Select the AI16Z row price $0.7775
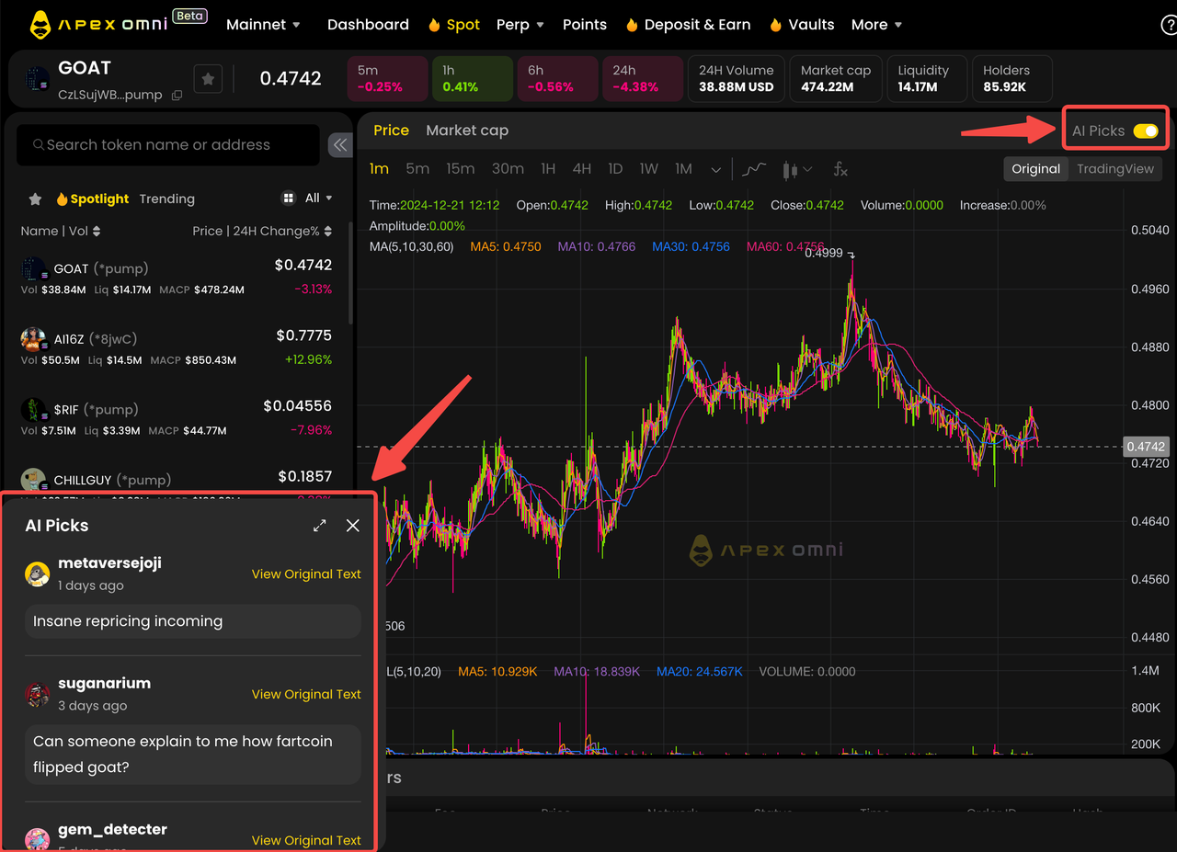 pos(304,335)
